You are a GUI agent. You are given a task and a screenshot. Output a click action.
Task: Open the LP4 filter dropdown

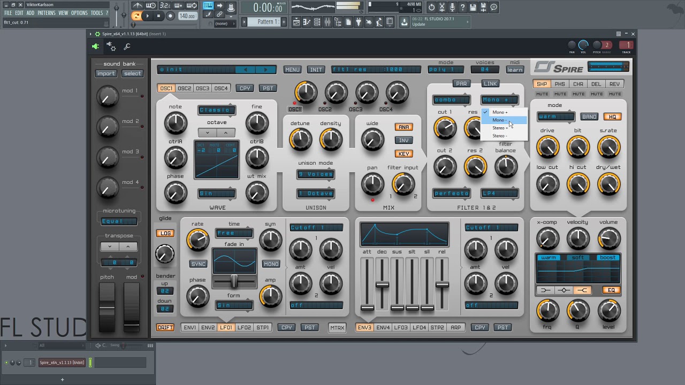pyautogui.click(x=500, y=194)
